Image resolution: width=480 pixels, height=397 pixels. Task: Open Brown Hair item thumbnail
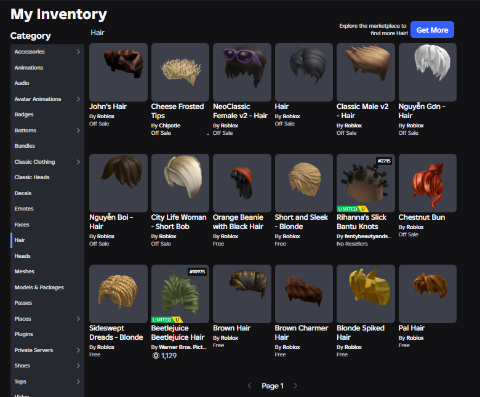click(x=242, y=294)
